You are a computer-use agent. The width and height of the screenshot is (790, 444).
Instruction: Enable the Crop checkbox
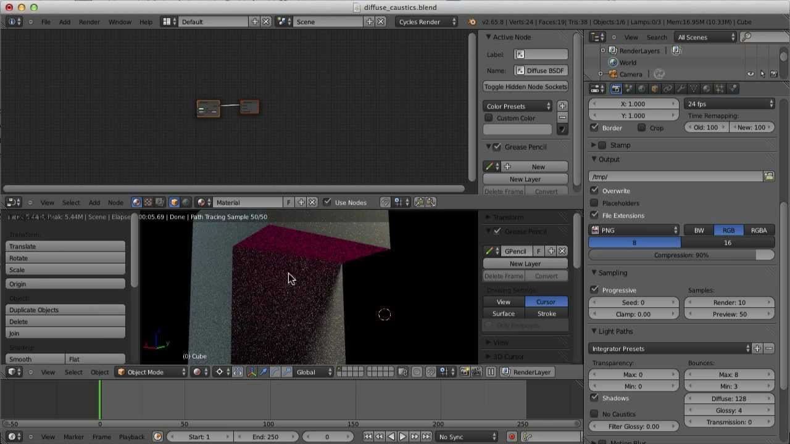pos(642,128)
